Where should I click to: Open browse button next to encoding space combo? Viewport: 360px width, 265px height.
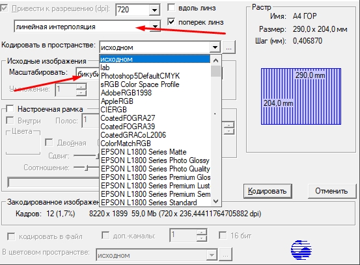coord(228,47)
